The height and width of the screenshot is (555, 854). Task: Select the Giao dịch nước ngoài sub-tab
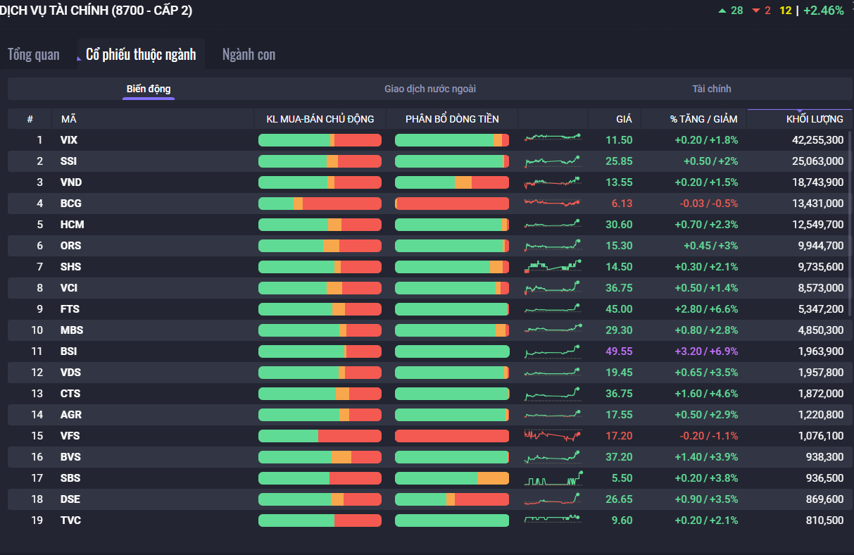click(x=429, y=89)
